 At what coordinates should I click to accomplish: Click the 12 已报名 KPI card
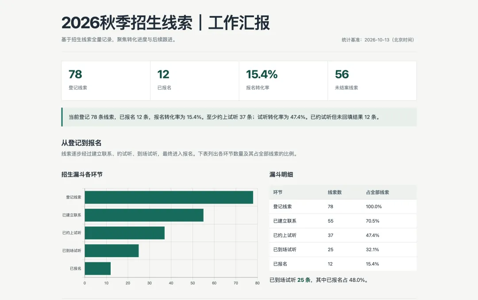pyautogui.click(x=194, y=81)
